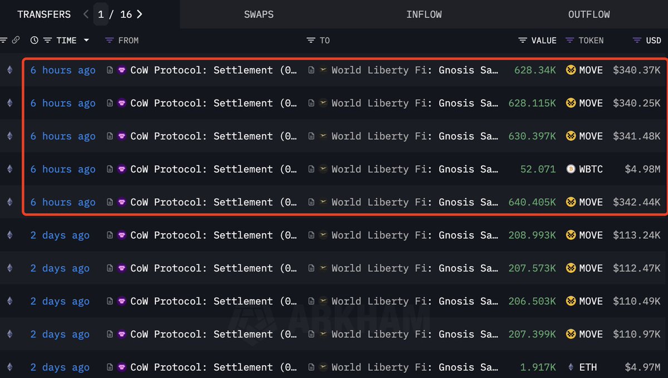The image size is (668, 378).
Task: Open World Liberty Fi: Gnosis Safe in $341.48K row
Action: click(x=415, y=136)
